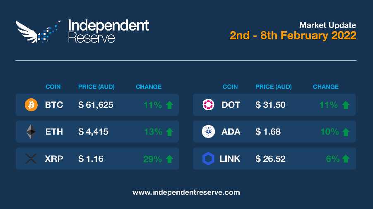Viewport: 373px width, 209px height.
Task: Select the left PRICE (AUD) column header
Action: click(96, 87)
